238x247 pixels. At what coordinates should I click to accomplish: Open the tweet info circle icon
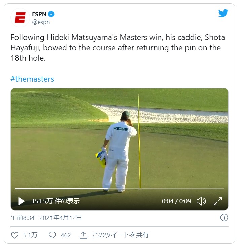pos(224,218)
